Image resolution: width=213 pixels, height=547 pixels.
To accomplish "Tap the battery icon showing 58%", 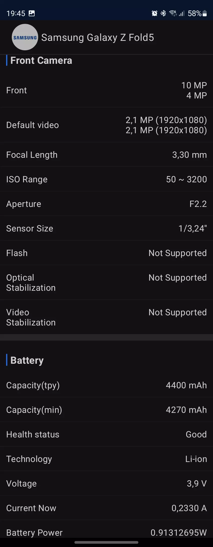I will (x=205, y=13).
